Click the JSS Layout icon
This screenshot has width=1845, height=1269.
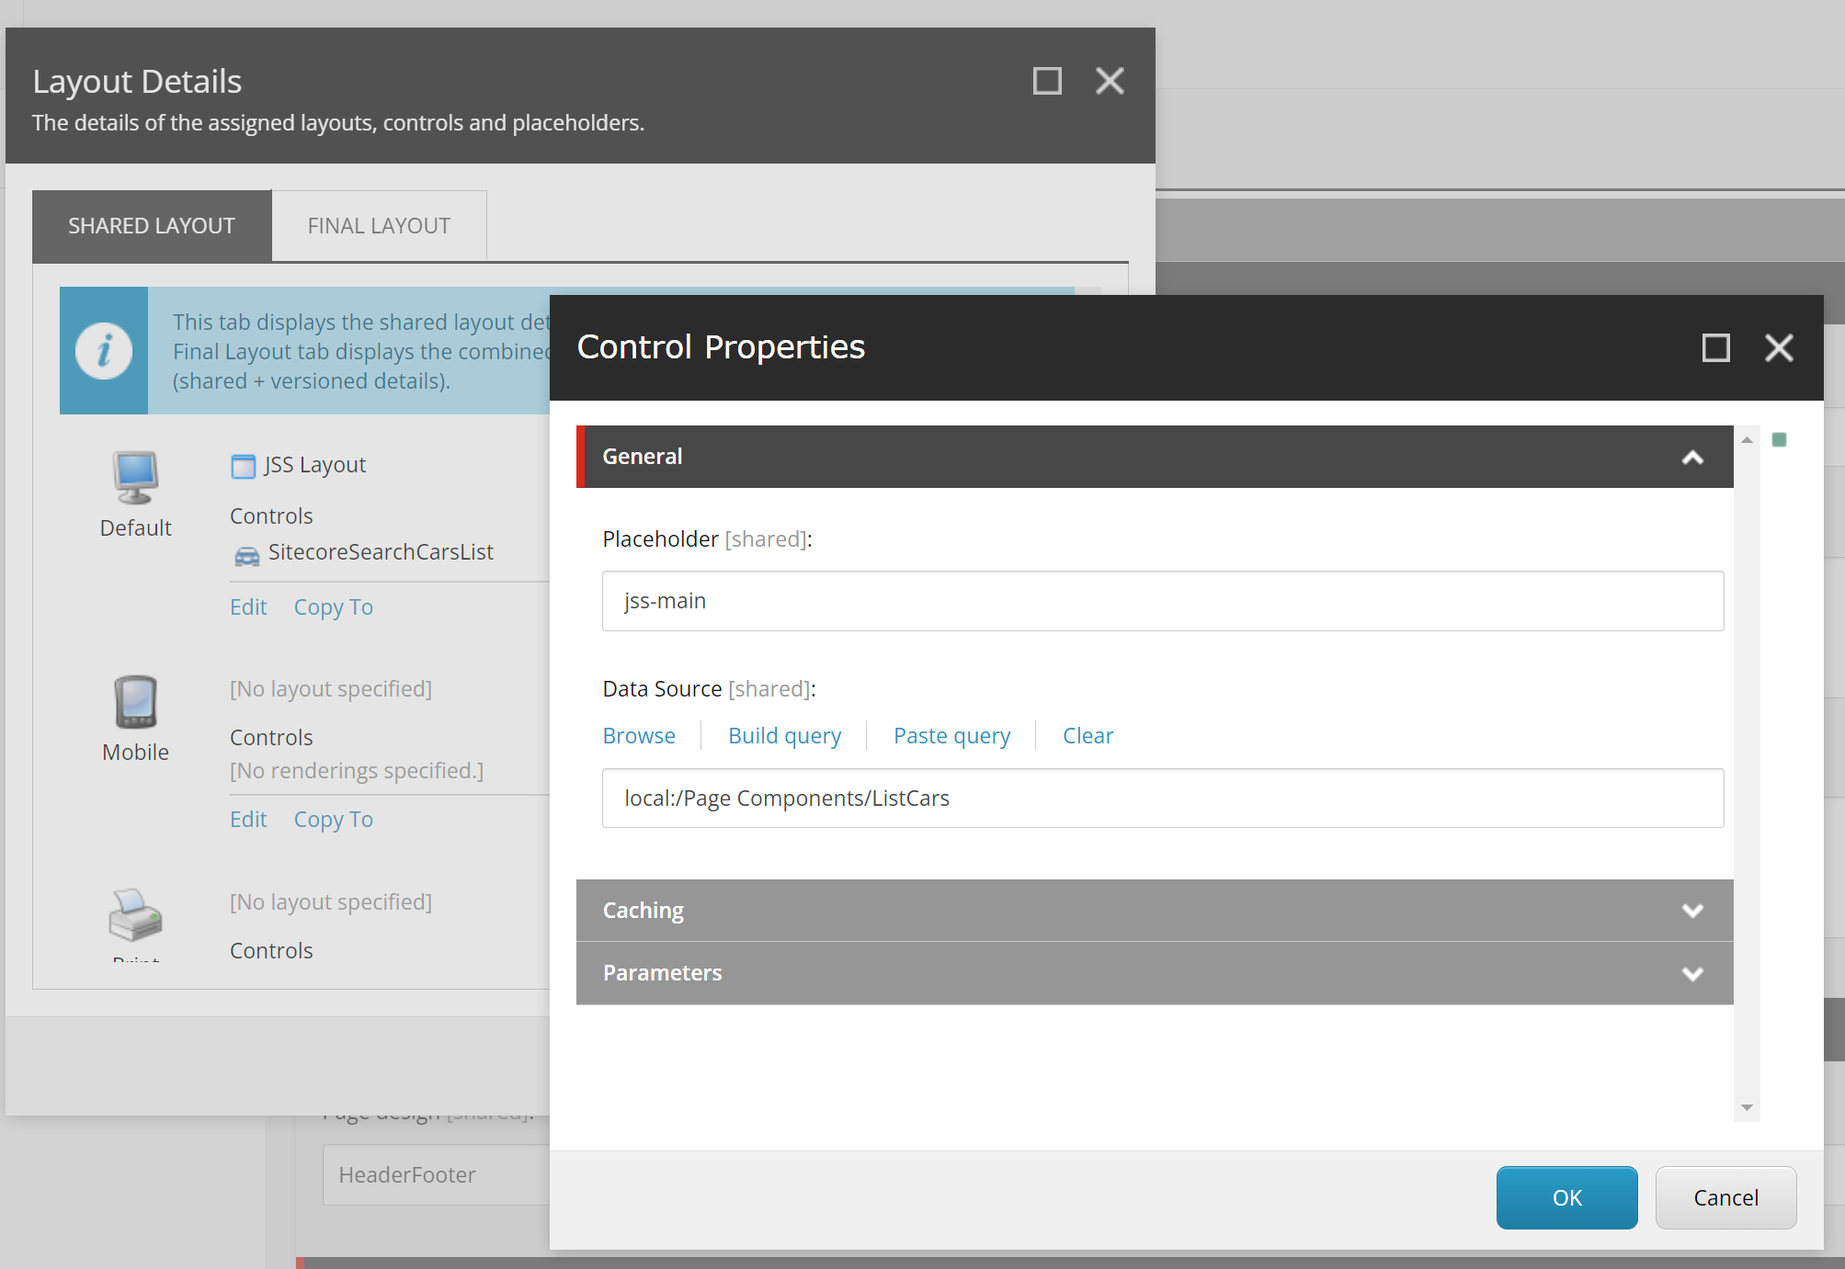pos(243,467)
